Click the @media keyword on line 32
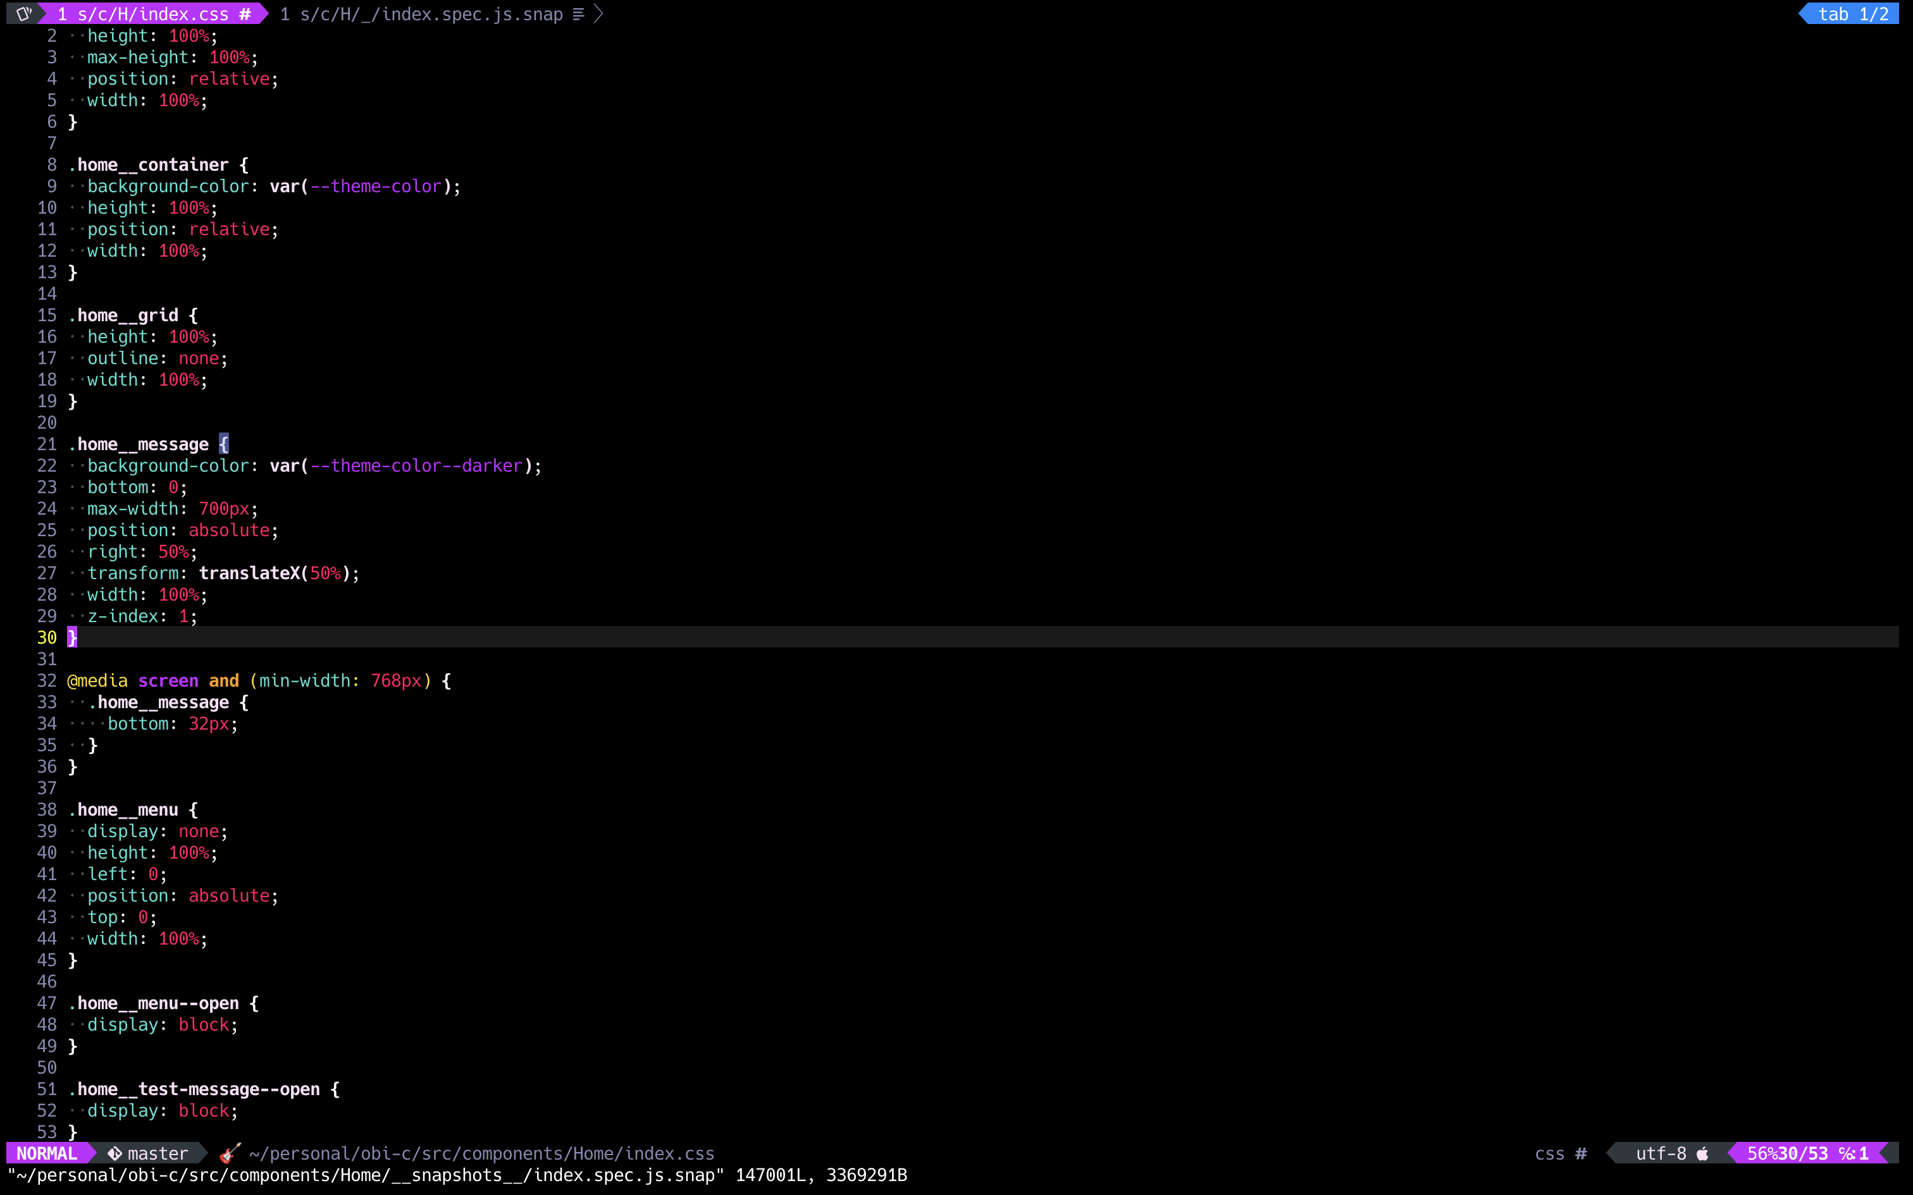Screen dimensions: 1913x1195 (x=97, y=680)
